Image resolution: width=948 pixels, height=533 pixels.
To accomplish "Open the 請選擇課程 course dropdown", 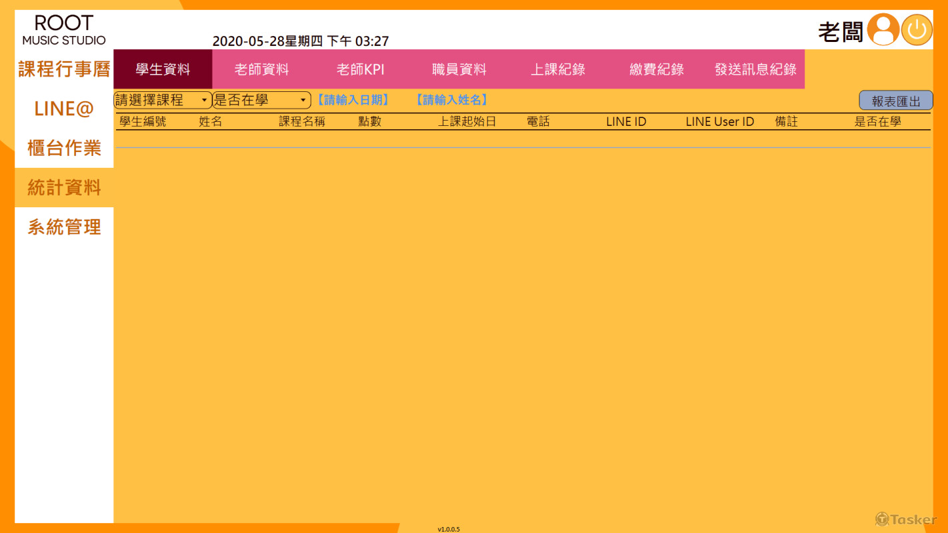I will tap(162, 100).
